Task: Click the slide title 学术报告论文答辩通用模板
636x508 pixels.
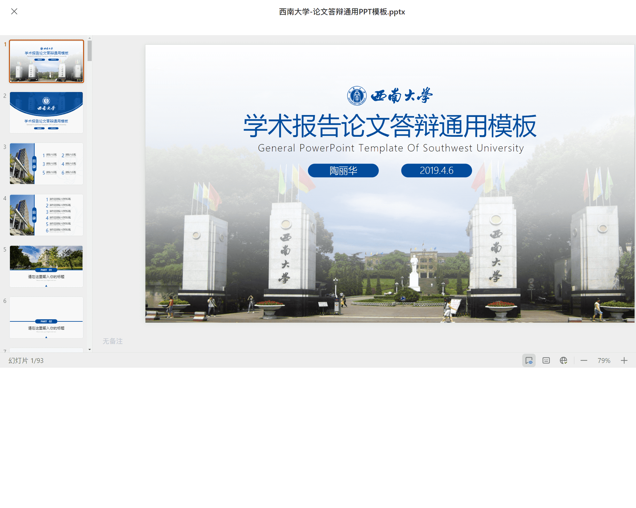Action: (x=390, y=126)
